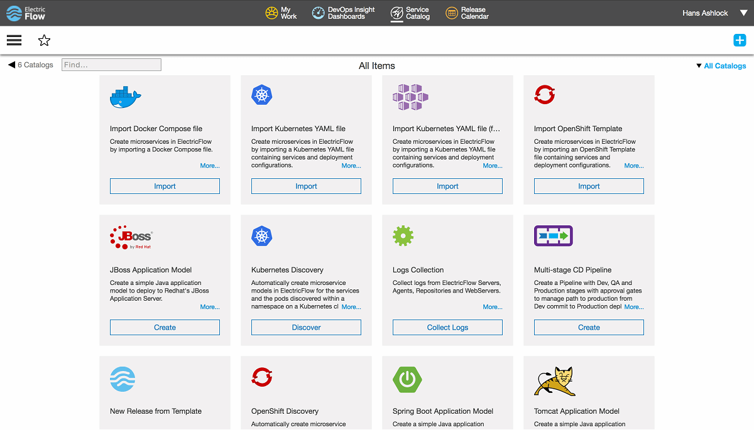Switch to the Release Calendar
The image size is (754, 430).
(x=467, y=13)
